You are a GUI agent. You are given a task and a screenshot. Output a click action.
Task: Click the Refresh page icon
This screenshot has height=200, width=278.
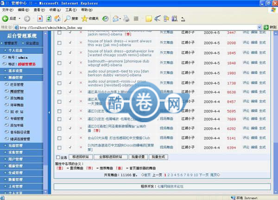tap(49, 19)
